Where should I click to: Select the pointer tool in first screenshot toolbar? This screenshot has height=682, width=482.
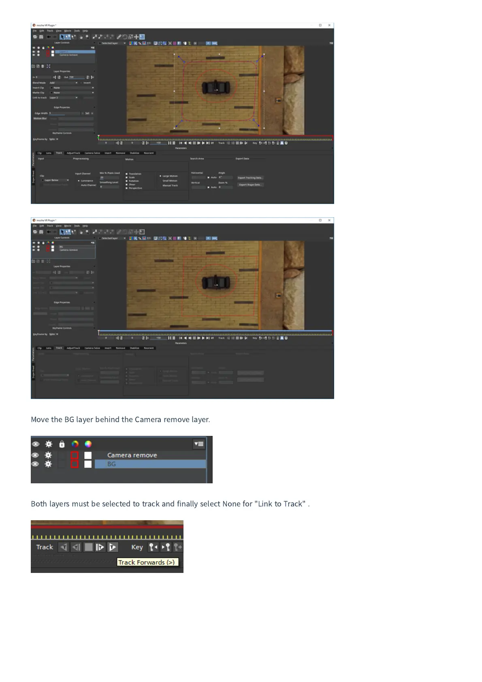62,37
